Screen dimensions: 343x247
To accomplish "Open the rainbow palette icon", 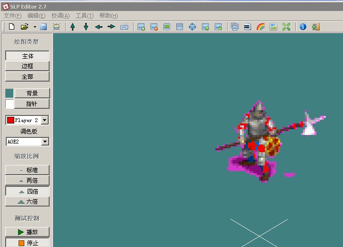I will [261, 27].
